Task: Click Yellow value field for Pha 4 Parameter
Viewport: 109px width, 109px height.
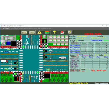Action: (91, 52)
